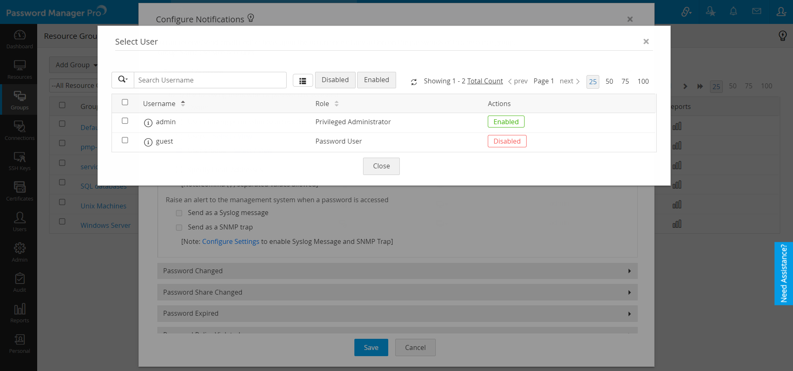Open Users in the sidebar
The width and height of the screenshot is (793, 371).
[x=19, y=222]
